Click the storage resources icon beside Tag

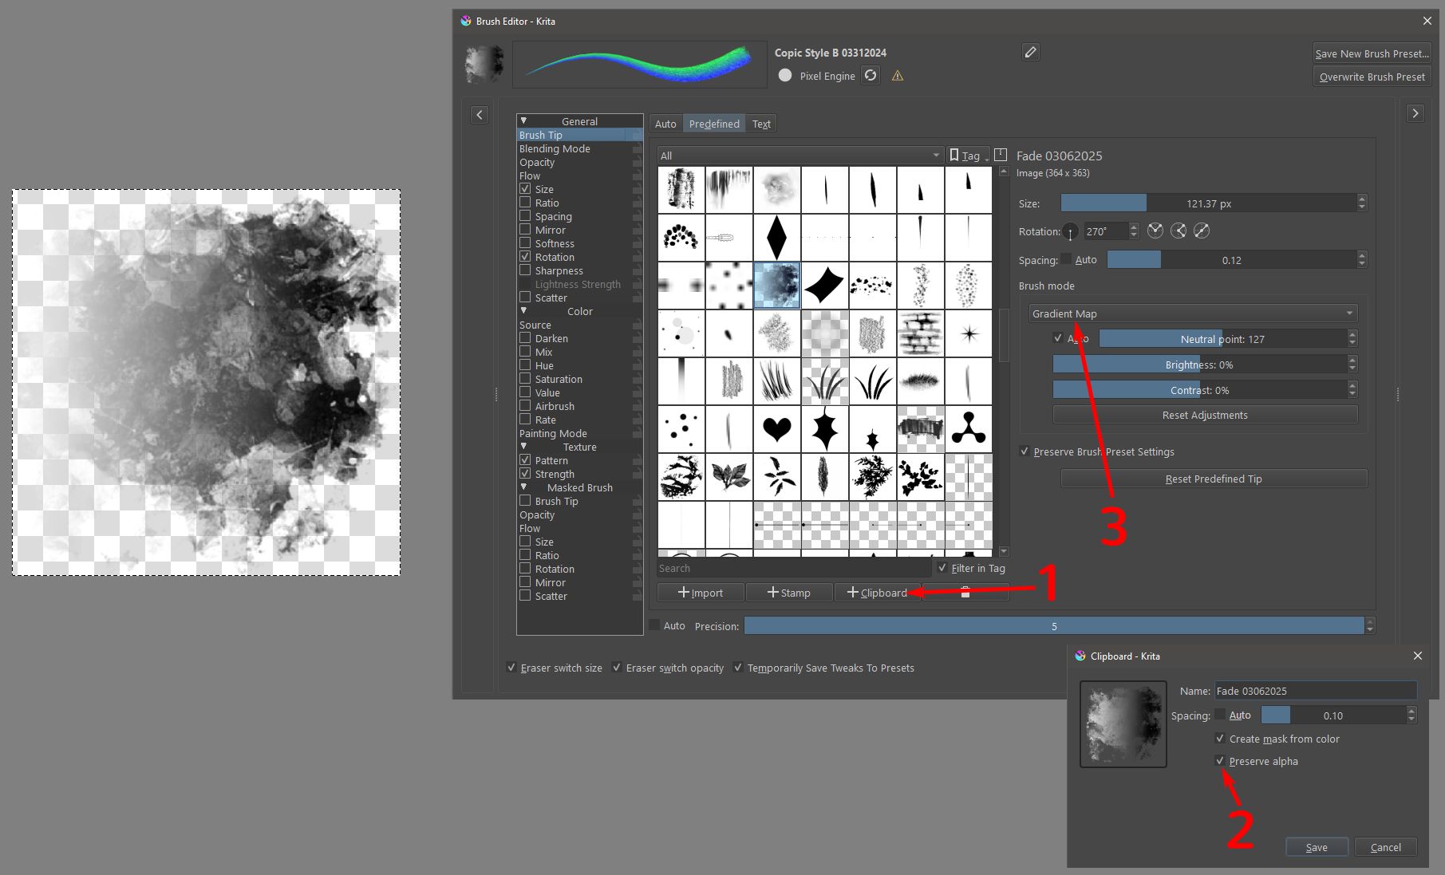(x=1001, y=155)
